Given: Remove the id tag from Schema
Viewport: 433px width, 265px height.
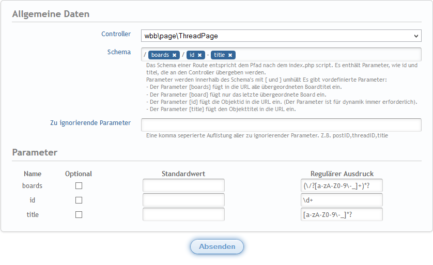Looking at the screenshot, I should 199,55.
